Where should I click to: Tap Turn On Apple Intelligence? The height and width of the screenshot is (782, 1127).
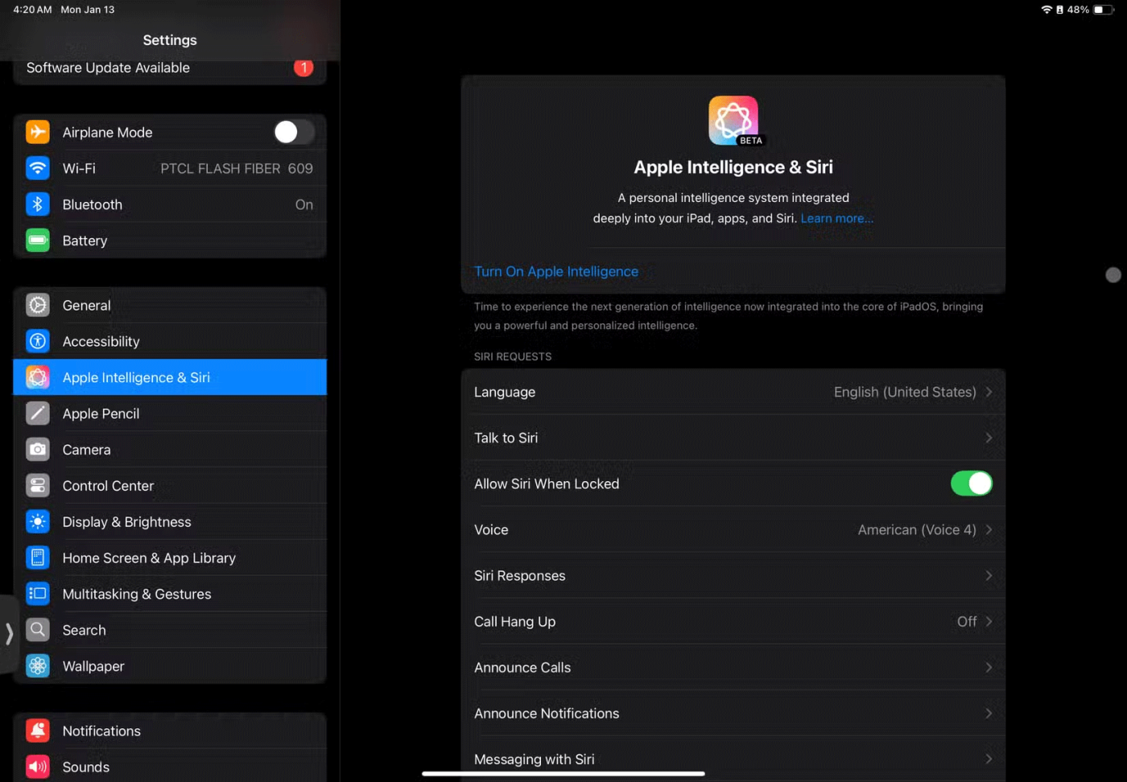click(556, 272)
